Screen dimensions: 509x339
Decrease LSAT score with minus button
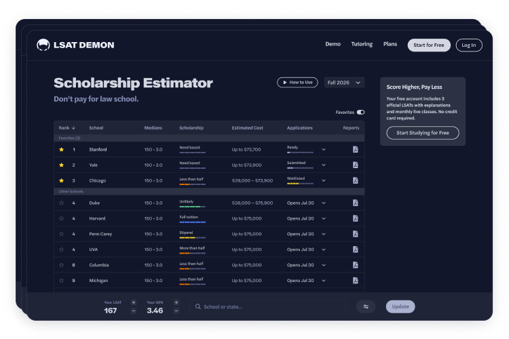click(134, 311)
